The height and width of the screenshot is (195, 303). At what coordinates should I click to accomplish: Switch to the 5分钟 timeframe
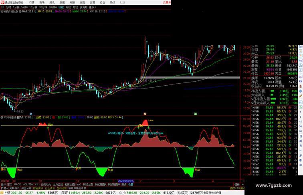(24, 7)
